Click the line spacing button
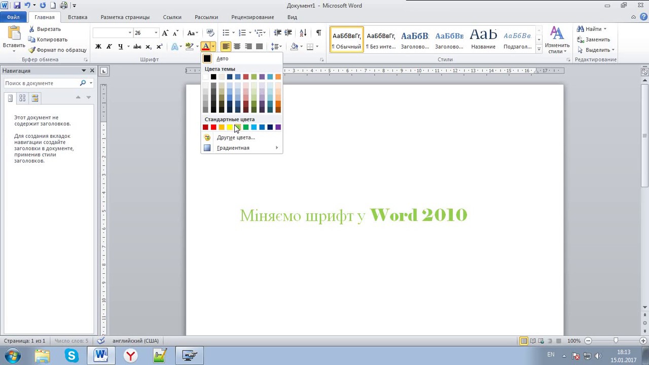Screen dimensions: 649x365 click(x=275, y=47)
